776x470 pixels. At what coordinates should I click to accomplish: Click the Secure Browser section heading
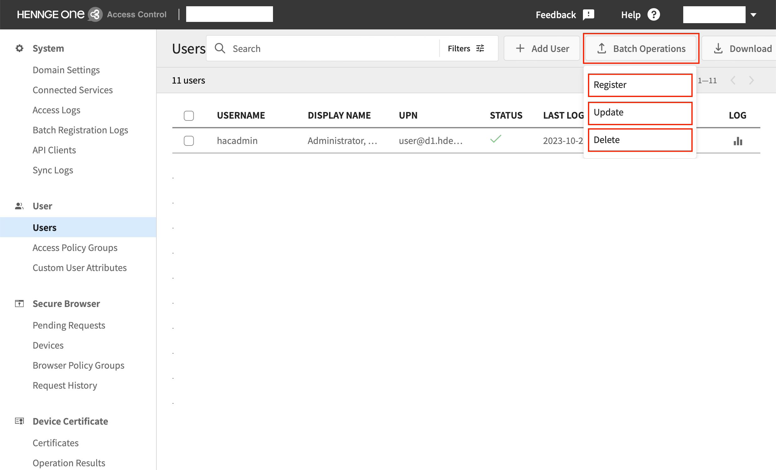point(66,304)
